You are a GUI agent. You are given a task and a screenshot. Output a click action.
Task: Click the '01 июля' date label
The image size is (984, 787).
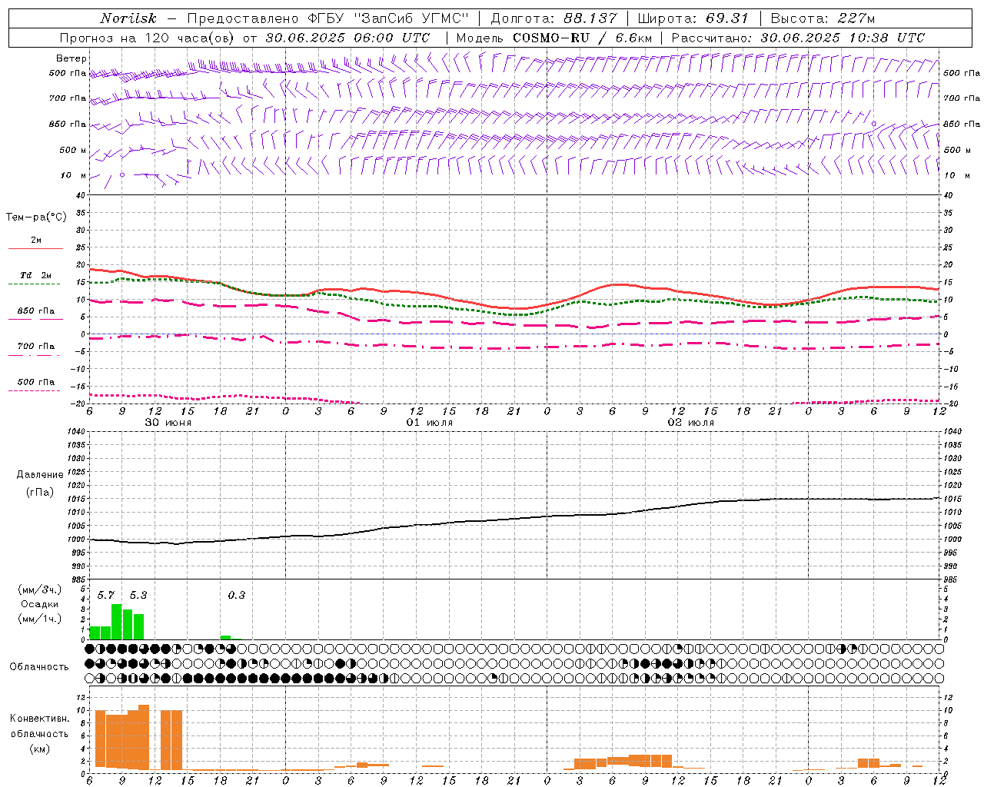click(x=430, y=423)
